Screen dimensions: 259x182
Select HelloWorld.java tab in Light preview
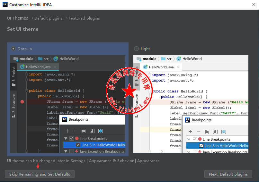(161, 67)
